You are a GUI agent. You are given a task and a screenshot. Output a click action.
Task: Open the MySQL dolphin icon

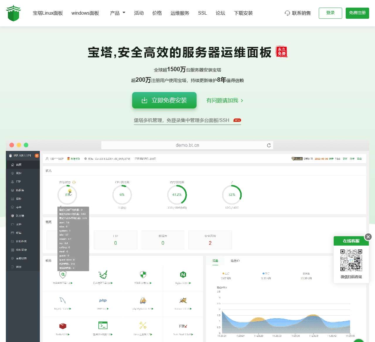coord(63,300)
